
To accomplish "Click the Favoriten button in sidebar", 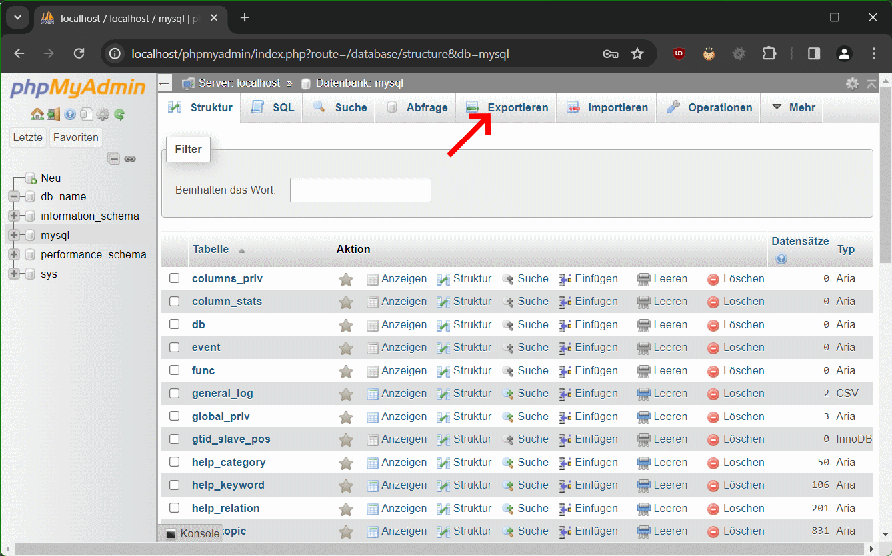I will pos(76,138).
